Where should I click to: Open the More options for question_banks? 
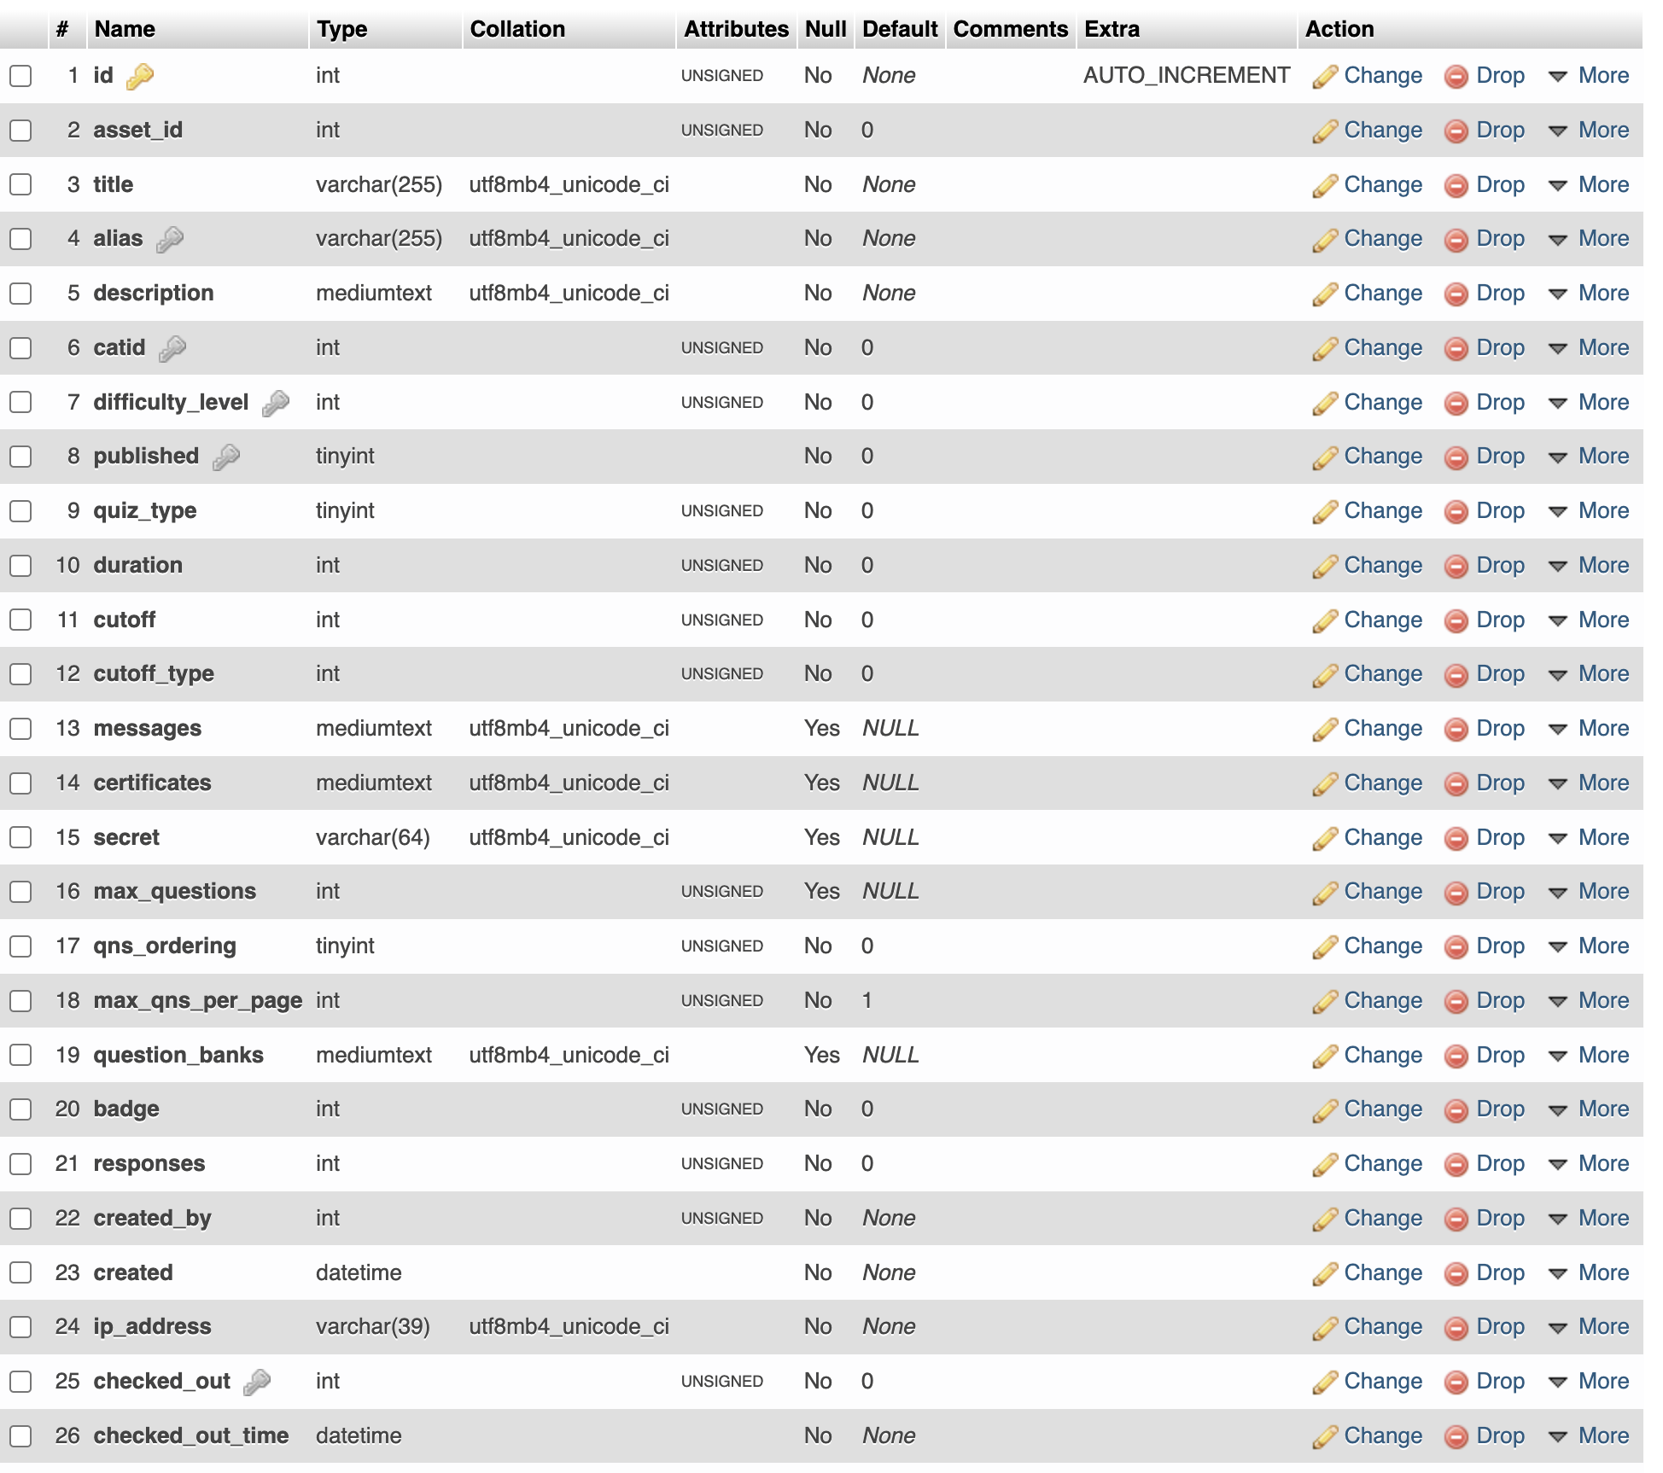(x=1590, y=1056)
